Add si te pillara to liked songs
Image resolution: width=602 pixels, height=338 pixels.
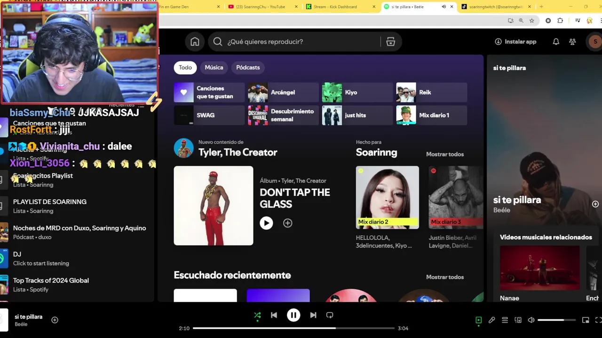tap(55, 320)
